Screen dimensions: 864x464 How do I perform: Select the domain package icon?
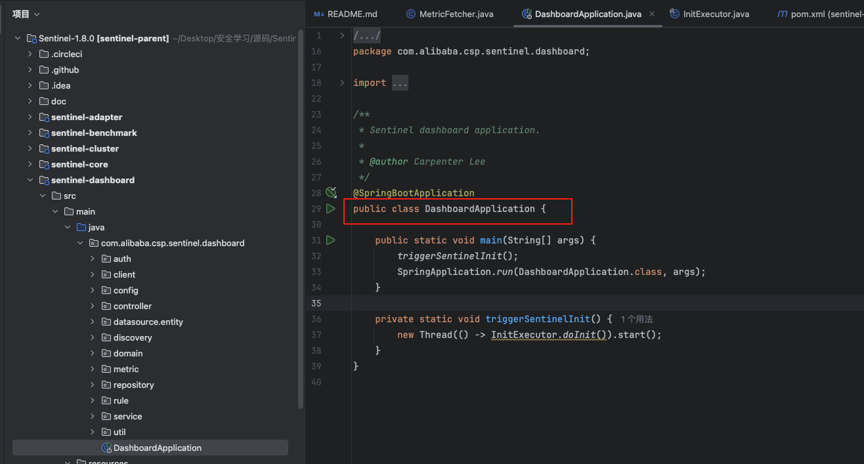click(x=106, y=354)
